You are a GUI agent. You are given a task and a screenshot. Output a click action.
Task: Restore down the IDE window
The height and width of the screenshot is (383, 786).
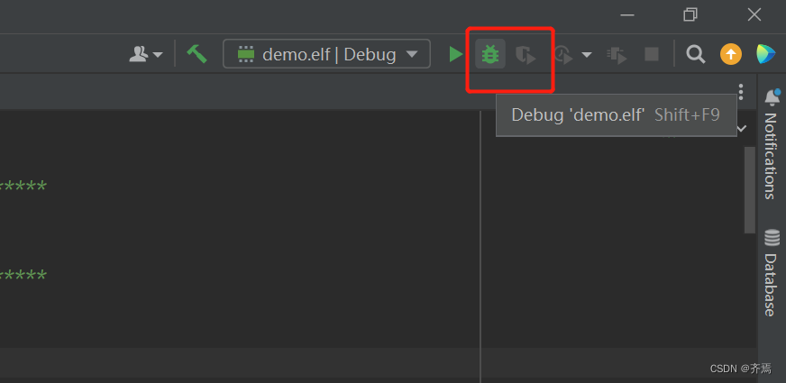pyautogui.click(x=690, y=15)
